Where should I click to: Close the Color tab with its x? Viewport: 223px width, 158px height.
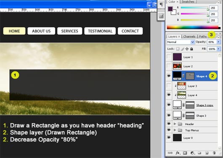pos(177,2)
